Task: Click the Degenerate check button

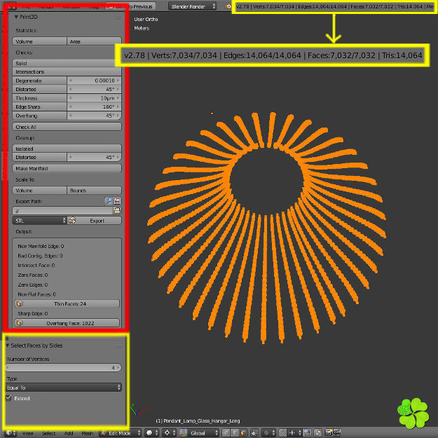Action: click(40, 81)
